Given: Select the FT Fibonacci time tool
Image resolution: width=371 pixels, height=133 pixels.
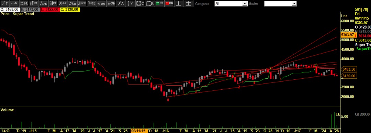Looking at the screenshot, I should (x=53, y=3).
